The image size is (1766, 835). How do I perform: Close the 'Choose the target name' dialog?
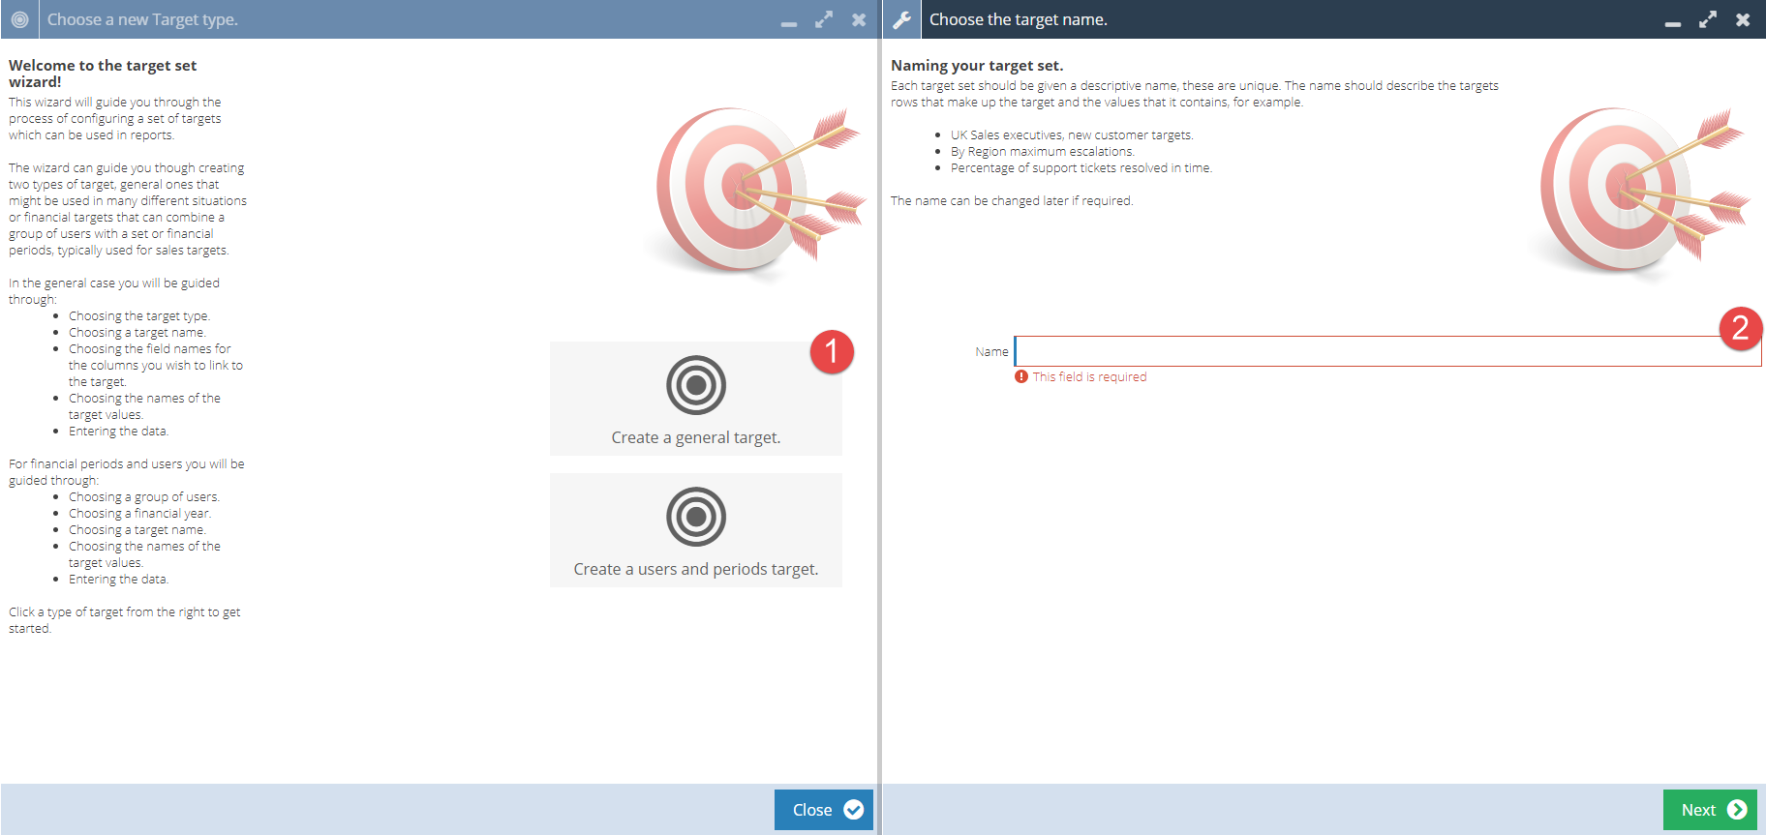click(x=1743, y=19)
